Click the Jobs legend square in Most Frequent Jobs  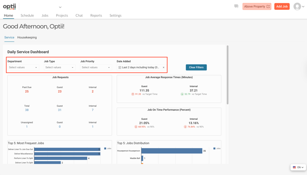[105, 148]
